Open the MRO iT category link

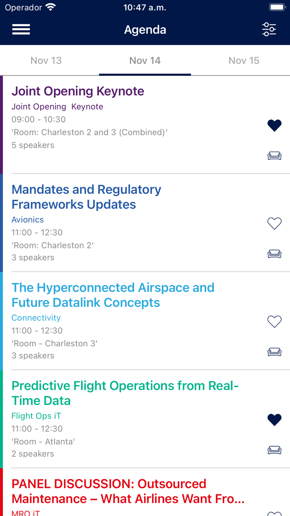pos(26,514)
